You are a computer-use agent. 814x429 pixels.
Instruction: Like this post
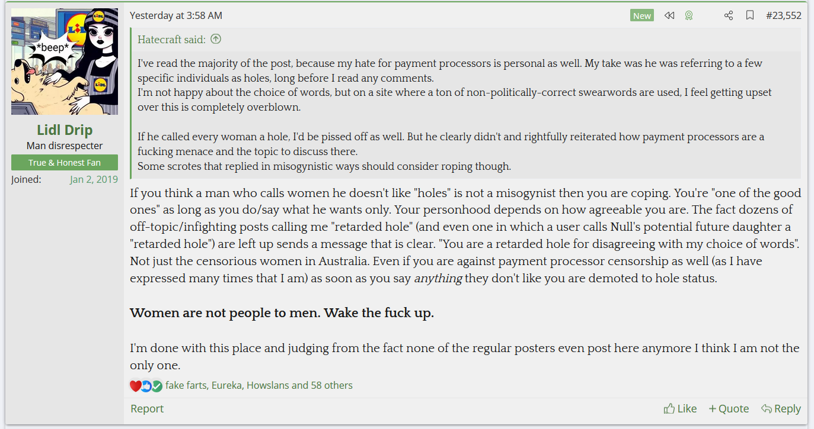coord(680,409)
